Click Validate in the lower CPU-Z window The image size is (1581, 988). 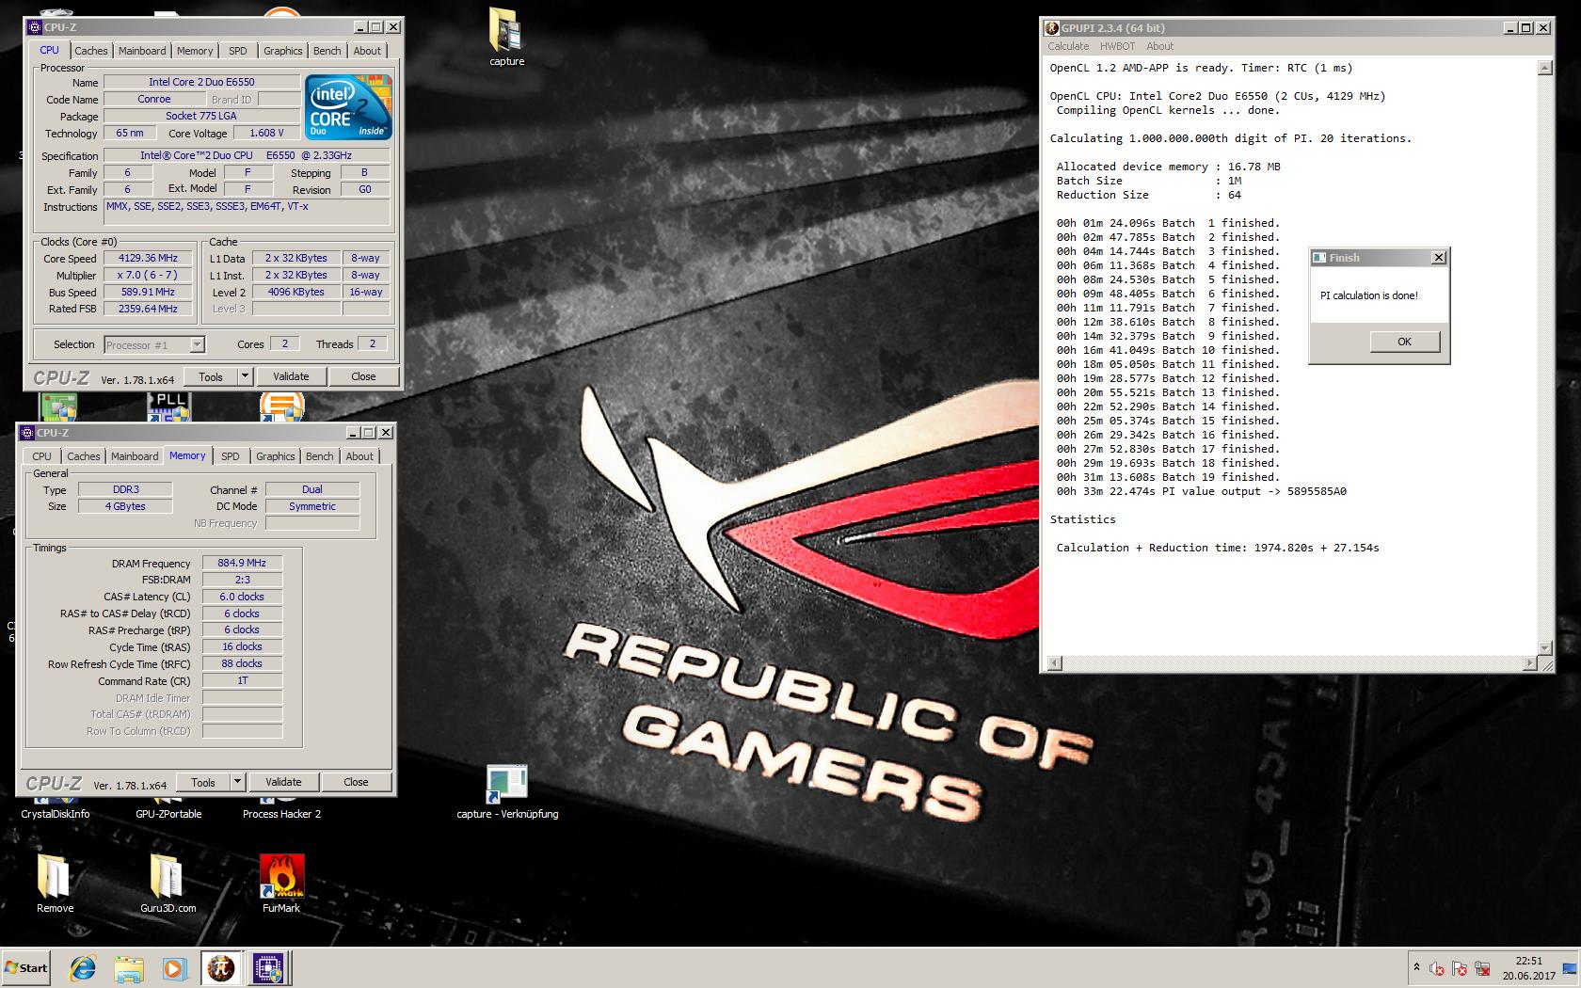point(283,782)
